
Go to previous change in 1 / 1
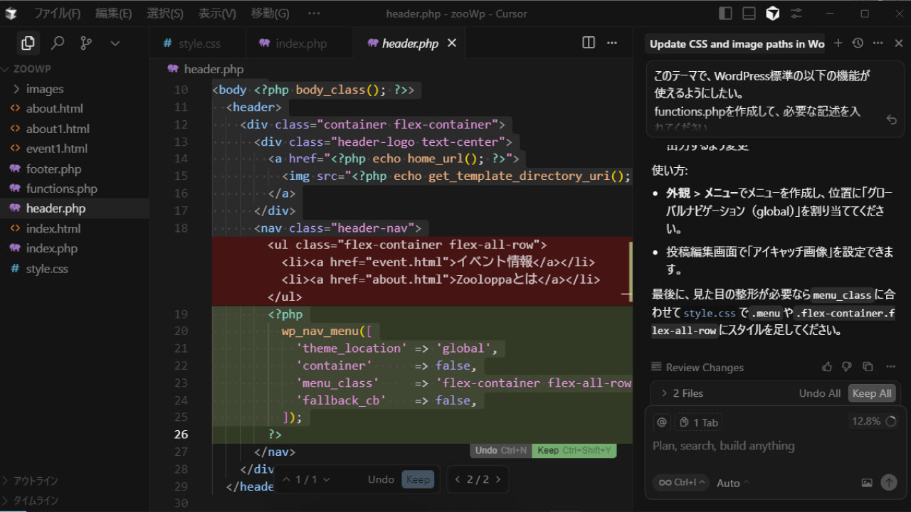click(x=287, y=479)
